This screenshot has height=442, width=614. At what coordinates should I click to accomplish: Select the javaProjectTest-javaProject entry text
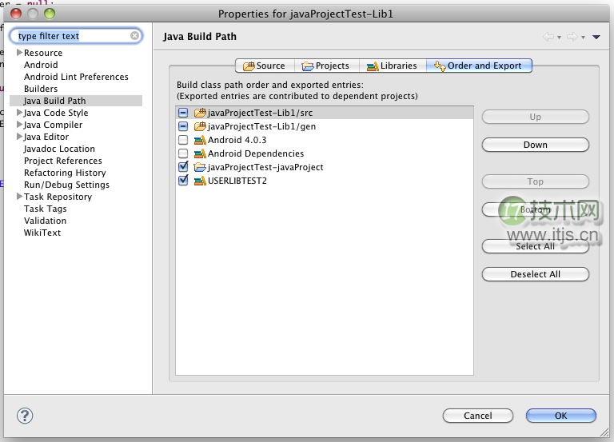(x=265, y=167)
